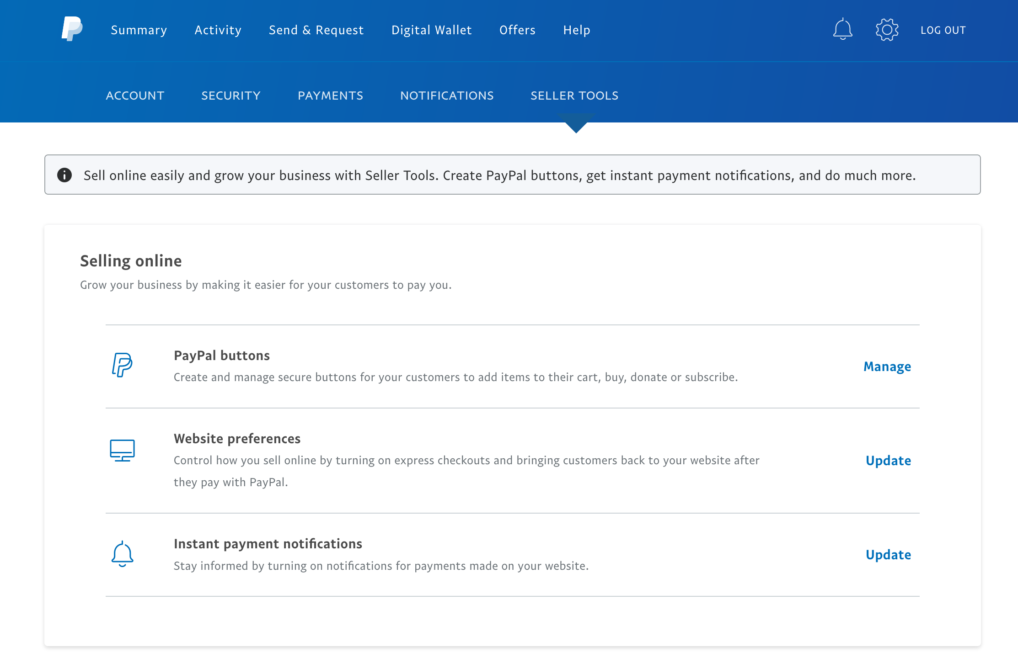This screenshot has width=1018, height=658.
Task: Click the Instant payment notifications bell icon
Action: (122, 554)
